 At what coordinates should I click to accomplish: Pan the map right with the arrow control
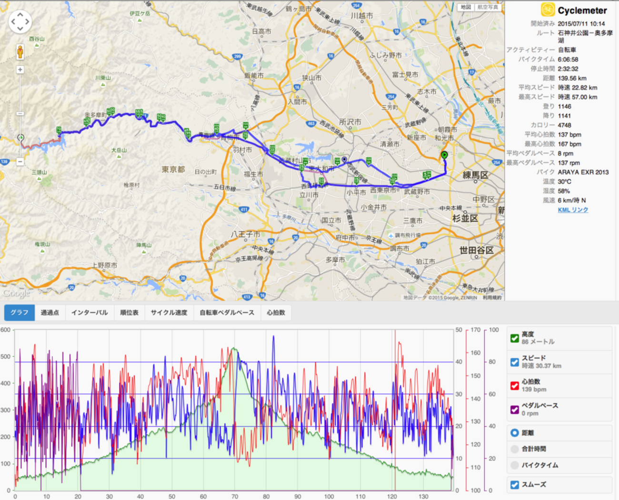pyautogui.click(x=27, y=22)
